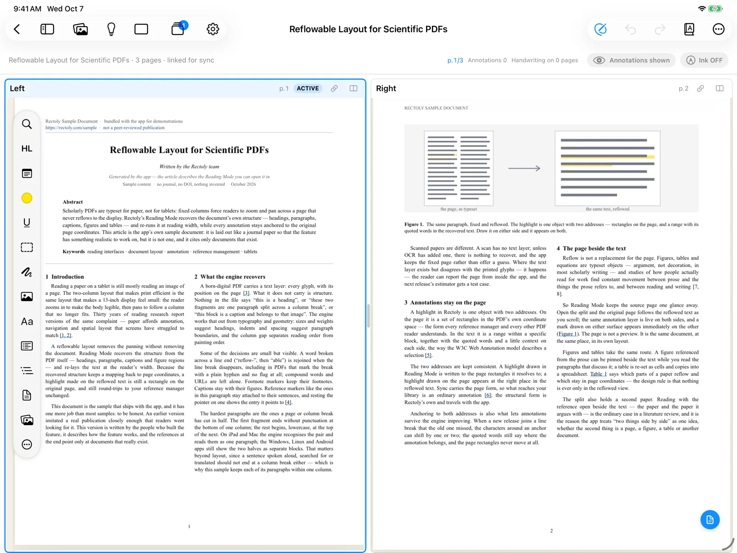Screen dimensions: 737x553
Task: Go back with the chevron button
Action: [17, 29]
